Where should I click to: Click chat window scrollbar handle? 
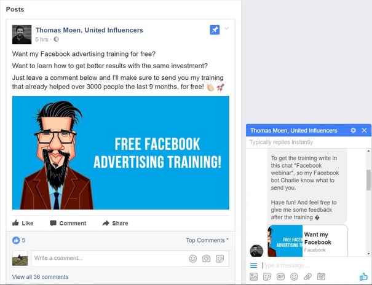pyautogui.click(x=368, y=180)
